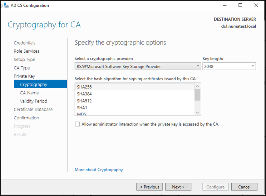Go back with the Previous button

coord(150,187)
